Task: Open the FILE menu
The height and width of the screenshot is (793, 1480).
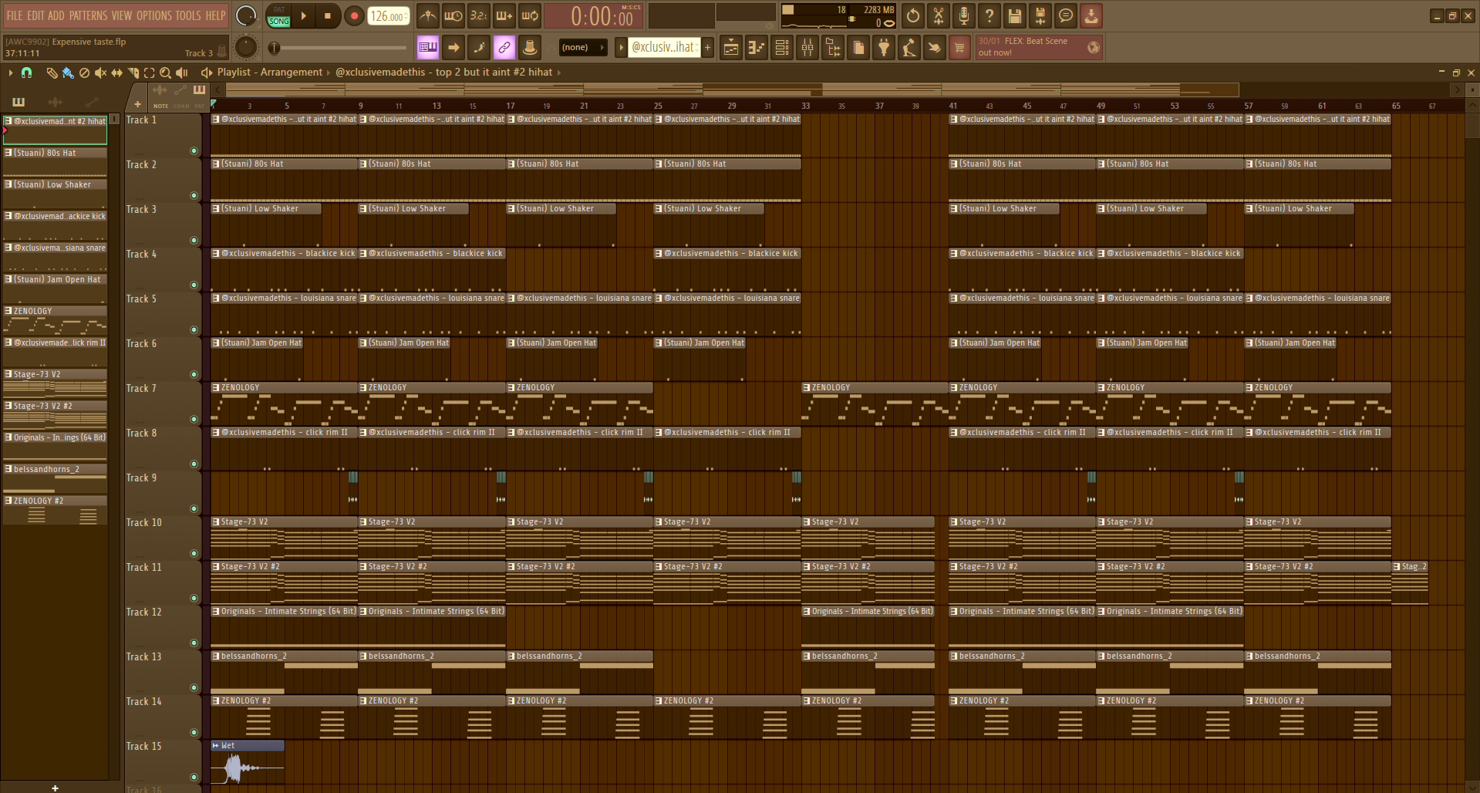Action: [15, 15]
